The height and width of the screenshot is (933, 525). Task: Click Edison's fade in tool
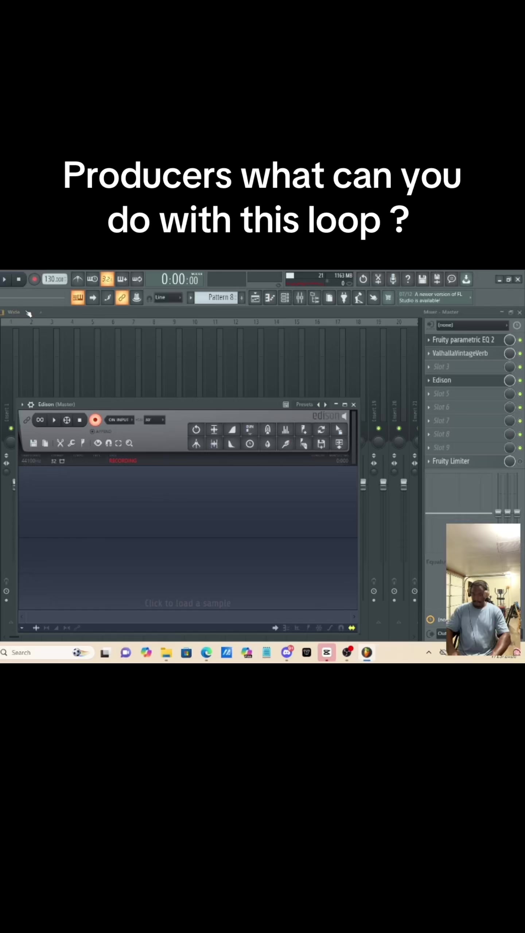click(x=232, y=430)
